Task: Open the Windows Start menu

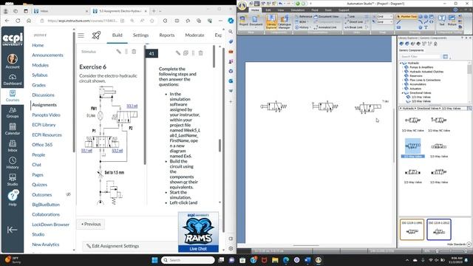Action: pyautogui.click(x=154, y=260)
